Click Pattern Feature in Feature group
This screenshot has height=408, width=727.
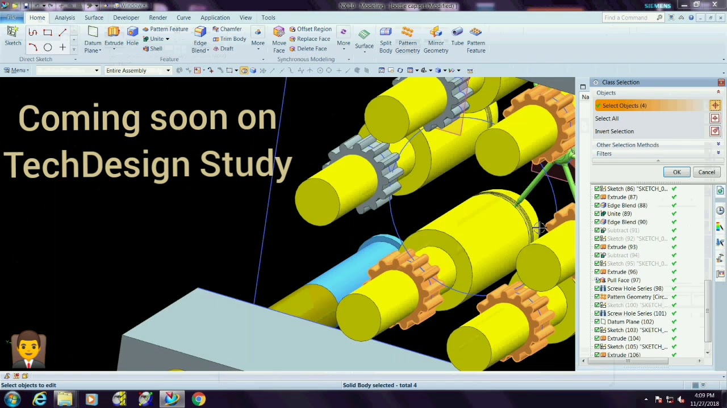tap(165, 29)
